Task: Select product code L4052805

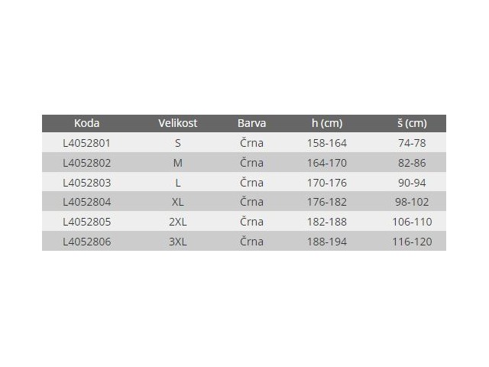Action: pyautogui.click(x=86, y=222)
